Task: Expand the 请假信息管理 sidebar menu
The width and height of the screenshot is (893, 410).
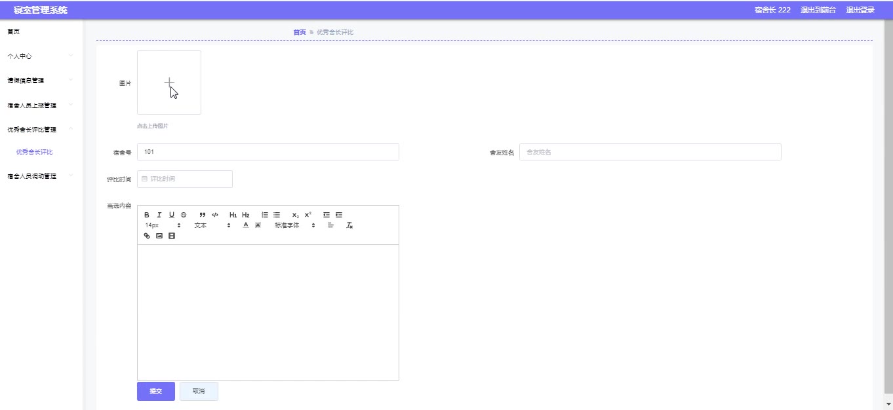Action: pyautogui.click(x=41, y=81)
